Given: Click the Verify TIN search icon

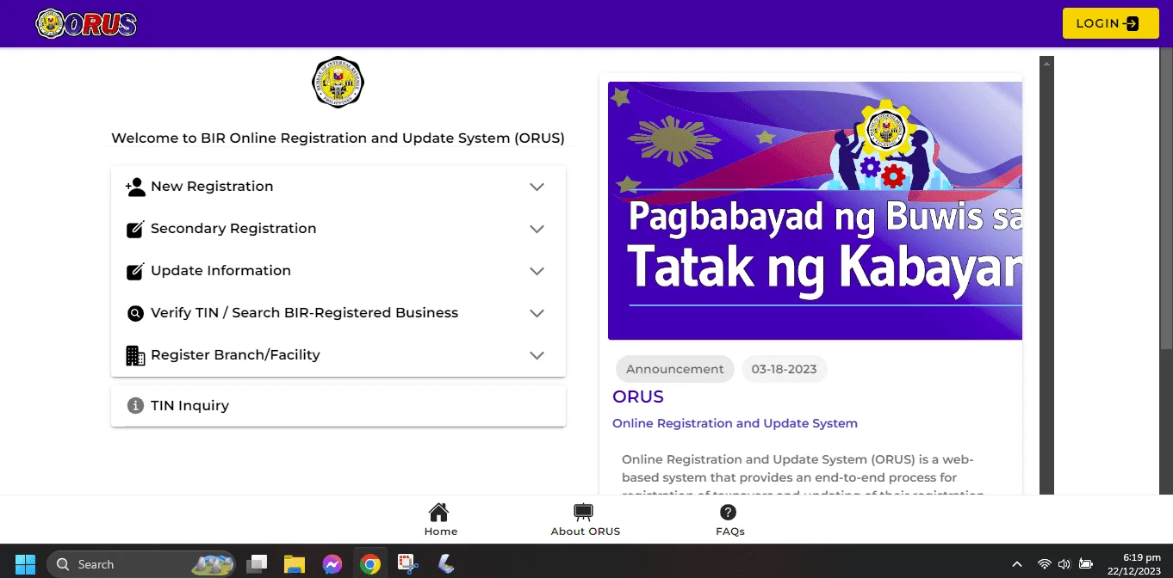Looking at the screenshot, I should (135, 313).
